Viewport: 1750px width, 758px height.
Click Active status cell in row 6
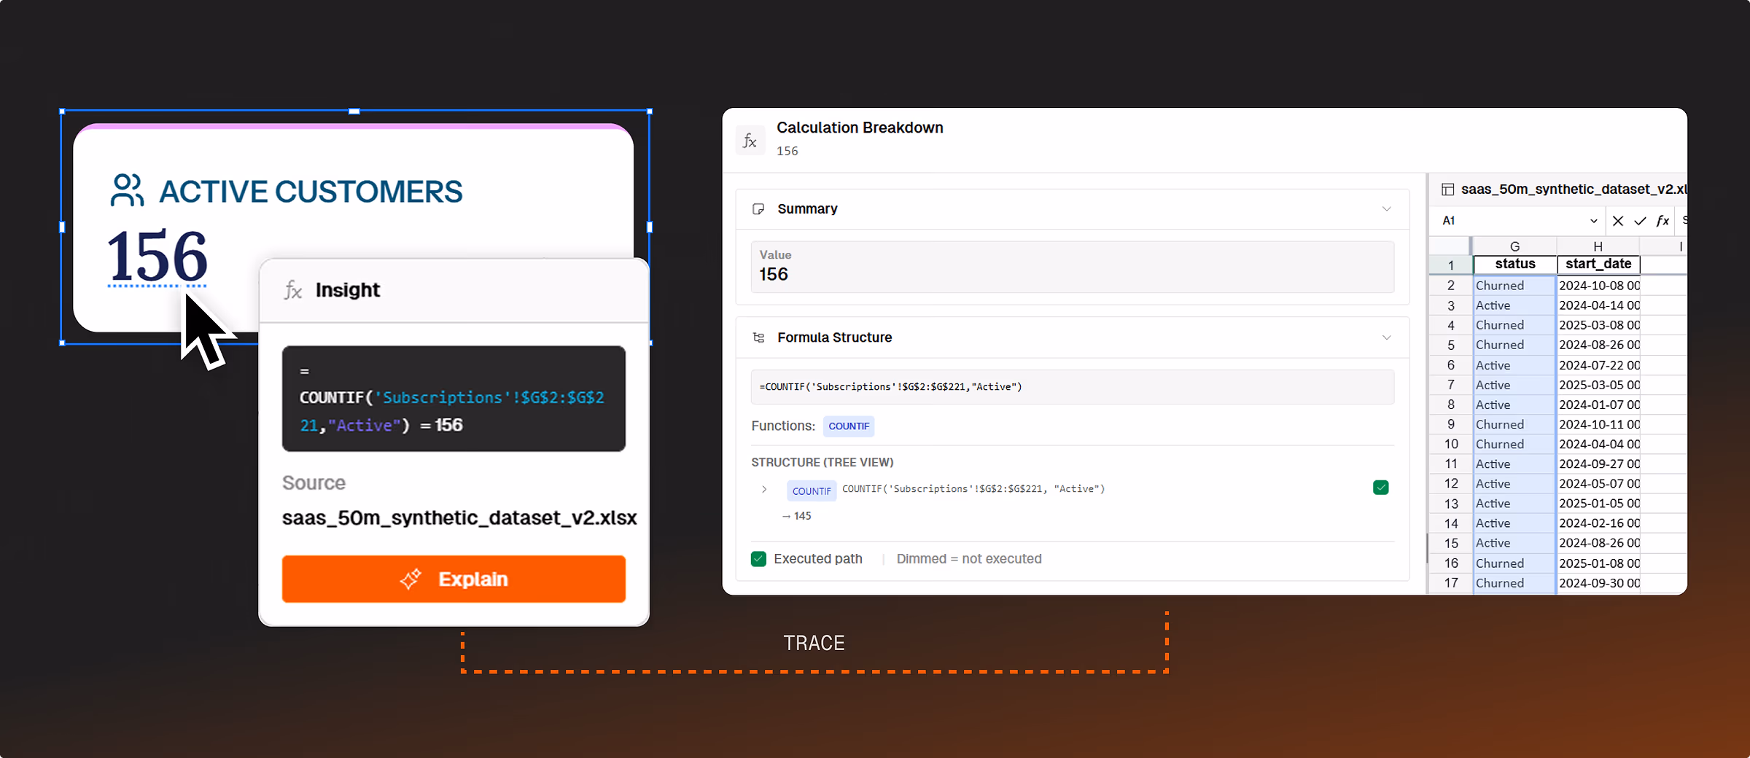coord(1514,365)
